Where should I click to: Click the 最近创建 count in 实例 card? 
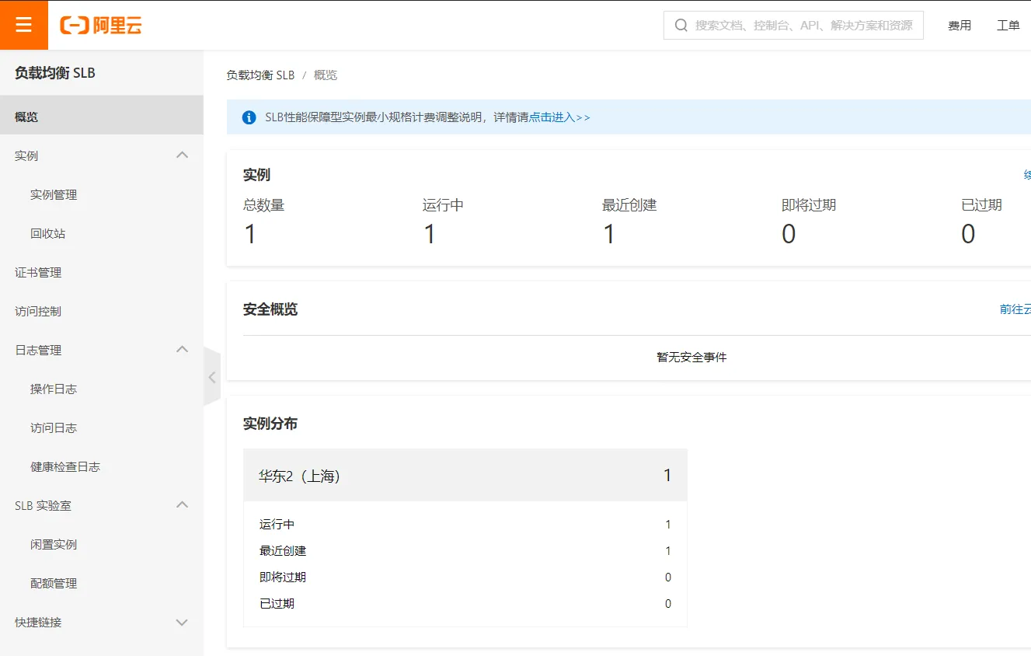click(609, 234)
